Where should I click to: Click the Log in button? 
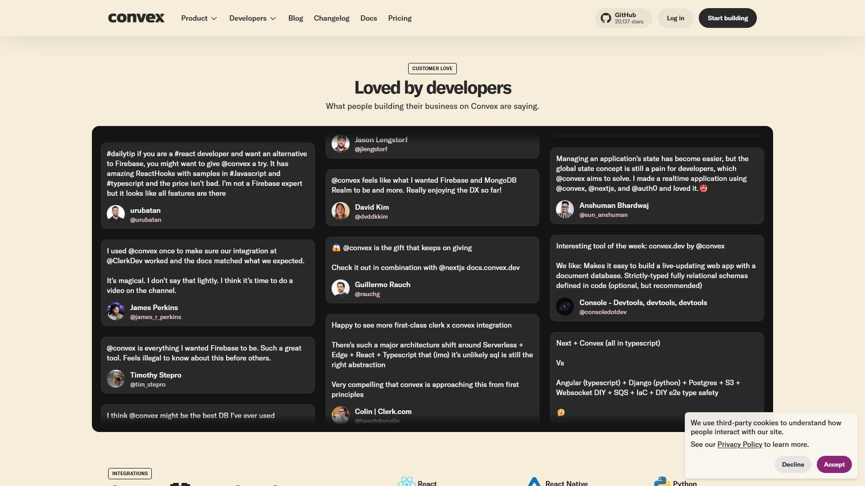pos(675,18)
